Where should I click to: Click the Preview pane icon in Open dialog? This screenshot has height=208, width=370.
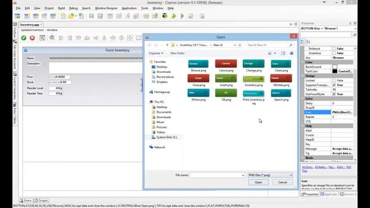pos(283,53)
